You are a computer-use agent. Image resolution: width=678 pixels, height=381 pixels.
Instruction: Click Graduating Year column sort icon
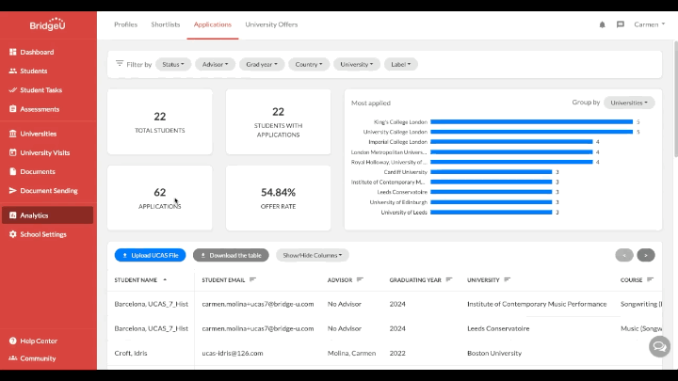(x=449, y=280)
